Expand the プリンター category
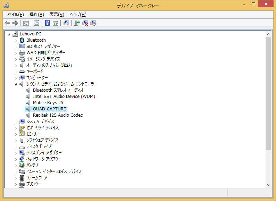The width and height of the screenshot is (276, 201). coord(16,184)
